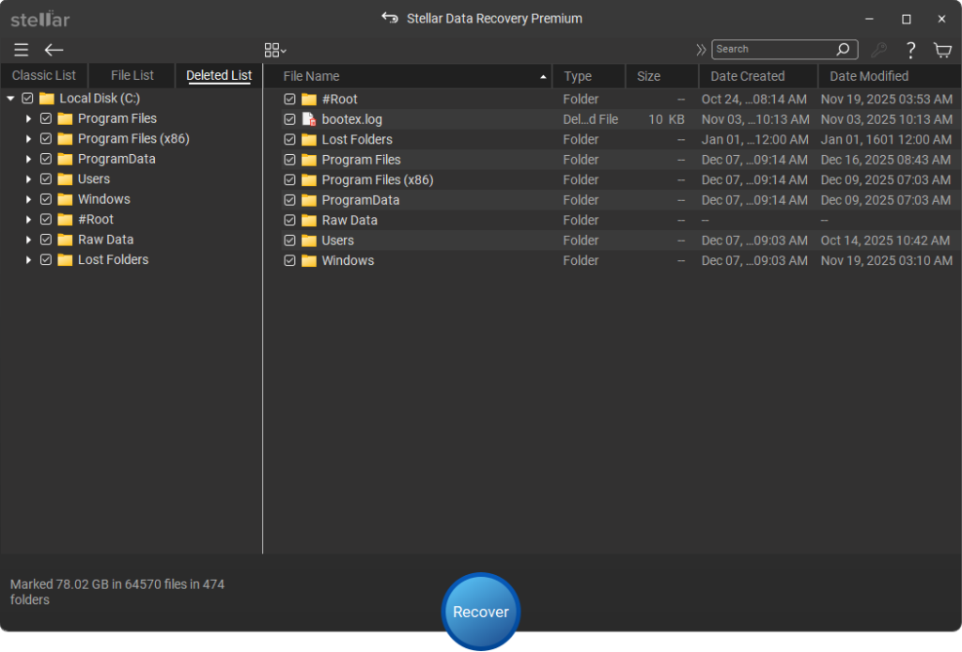The height and width of the screenshot is (652, 962).
Task: Click Del...d File type cell
Action: click(x=591, y=119)
